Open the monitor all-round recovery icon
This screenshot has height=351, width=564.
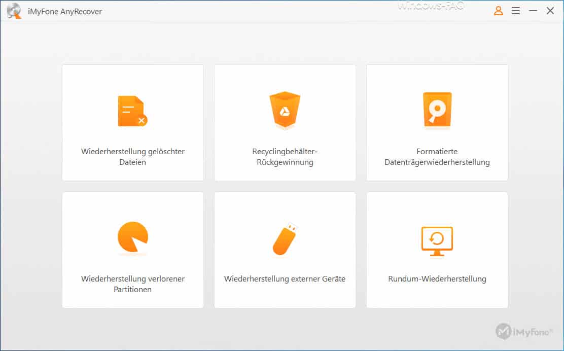coord(437,241)
